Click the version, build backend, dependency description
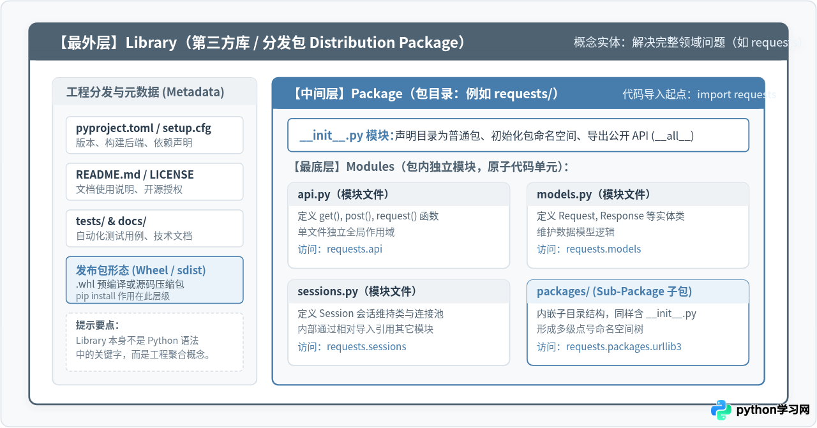 134,143
